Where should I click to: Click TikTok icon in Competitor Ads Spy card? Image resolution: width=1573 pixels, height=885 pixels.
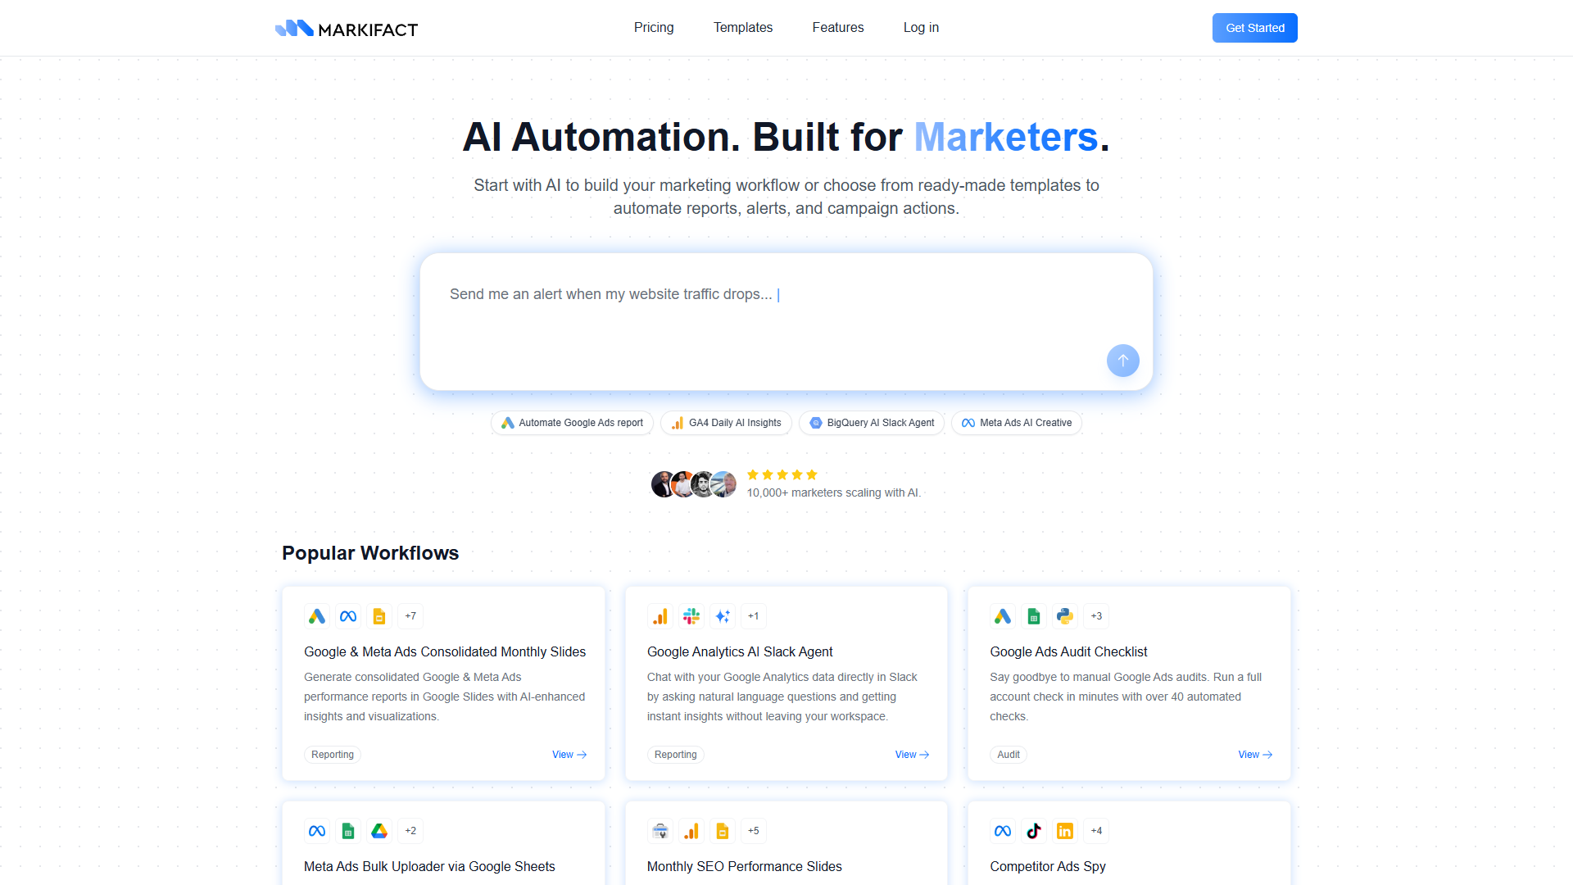[x=1034, y=831]
